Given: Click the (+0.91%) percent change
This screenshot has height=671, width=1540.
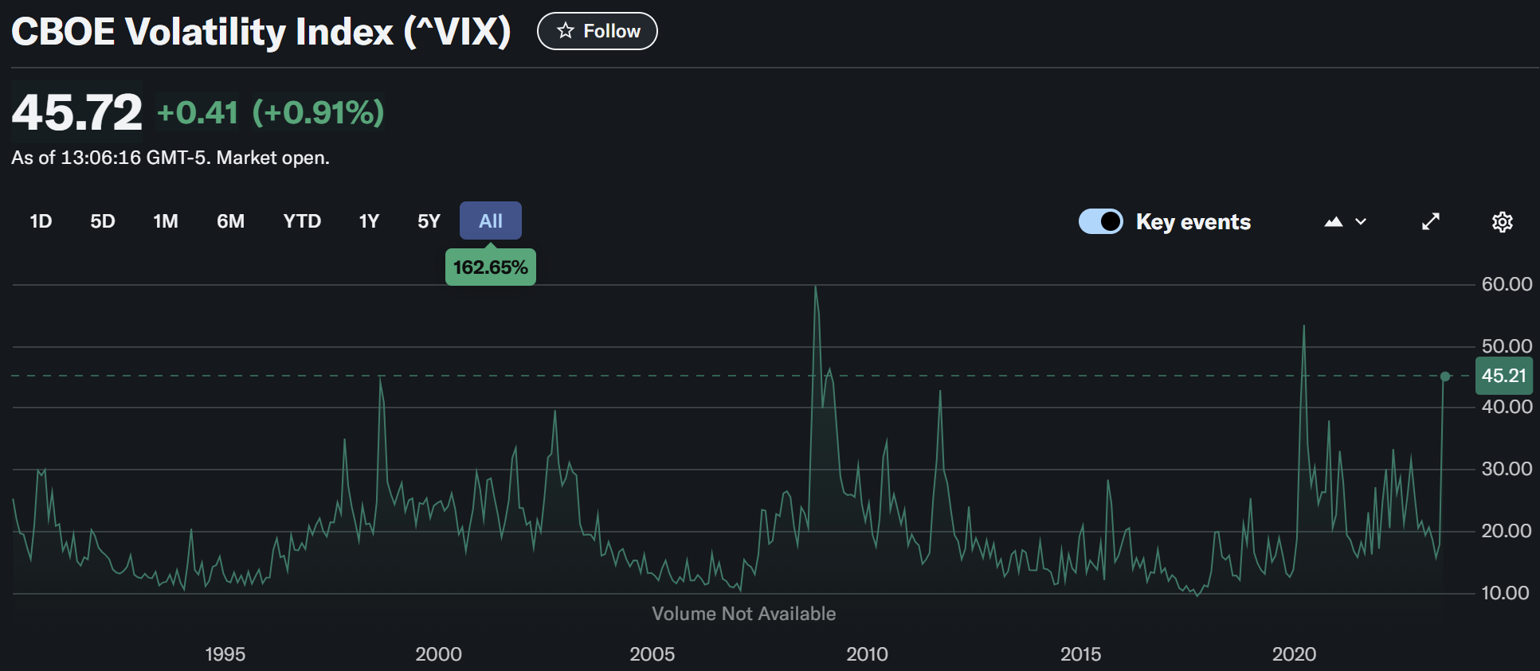Looking at the screenshot, I should click(x=319, y=113).
